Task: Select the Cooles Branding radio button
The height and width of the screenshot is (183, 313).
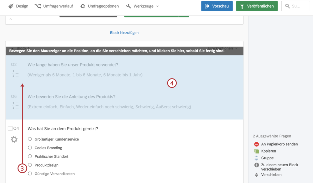Action: pos(30,148)
